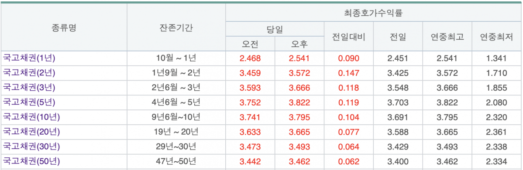Click previous-day yield 3.703

coord(398,103)
